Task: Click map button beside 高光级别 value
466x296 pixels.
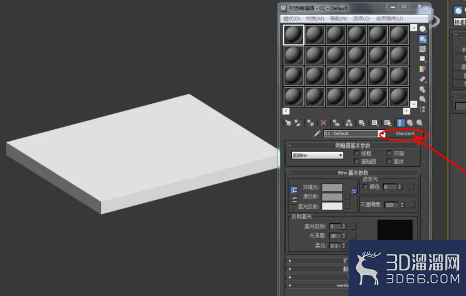Action: [x=353, y=227]
